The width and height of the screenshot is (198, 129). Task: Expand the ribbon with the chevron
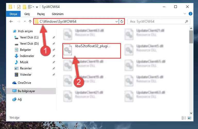pyautogui.click(x=185, y=14)
